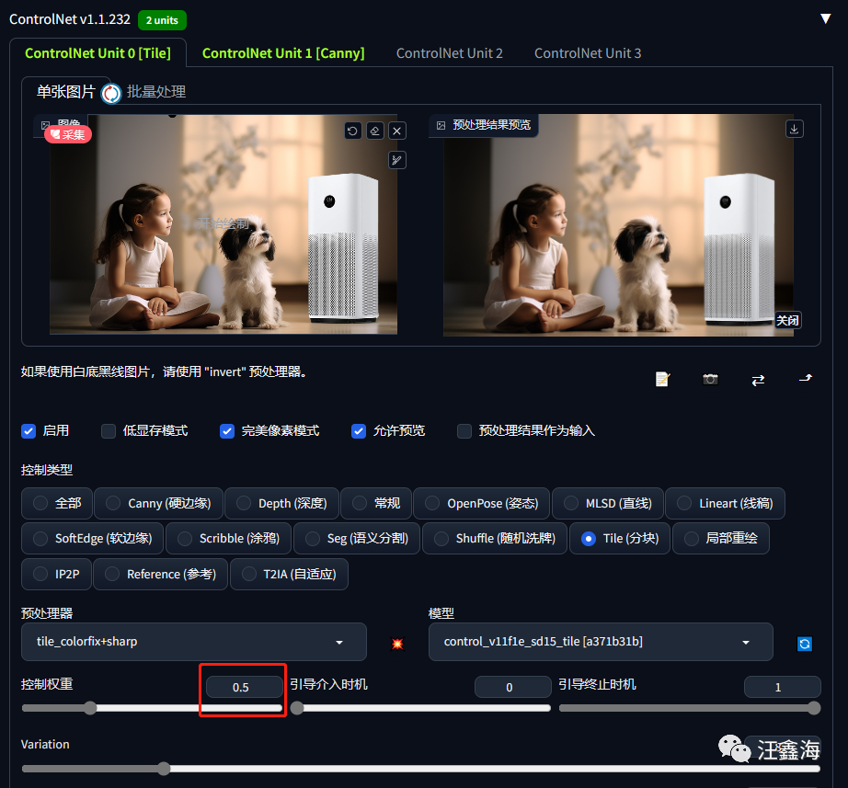Click the 控制权重 slider handle
848x788 pixels.
tap(90, 708)
